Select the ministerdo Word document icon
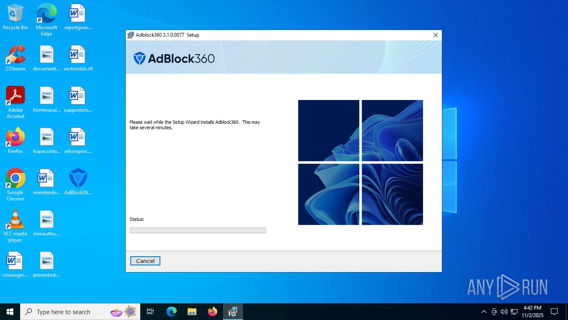This screenshot has height=320, width=568. point(46,182)
